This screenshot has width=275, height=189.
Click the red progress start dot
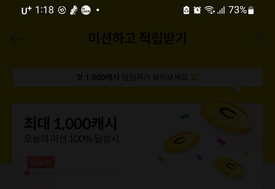[x=27, y=173]
